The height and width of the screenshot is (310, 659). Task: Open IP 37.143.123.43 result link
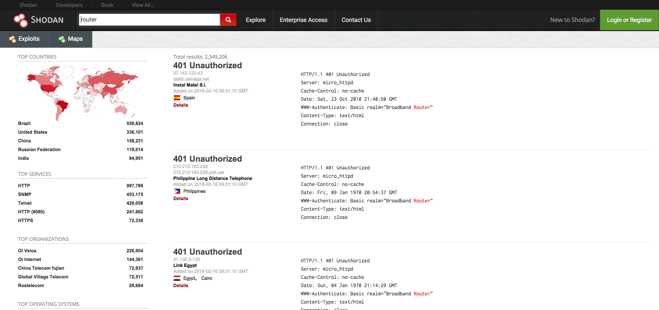point(188,73)
